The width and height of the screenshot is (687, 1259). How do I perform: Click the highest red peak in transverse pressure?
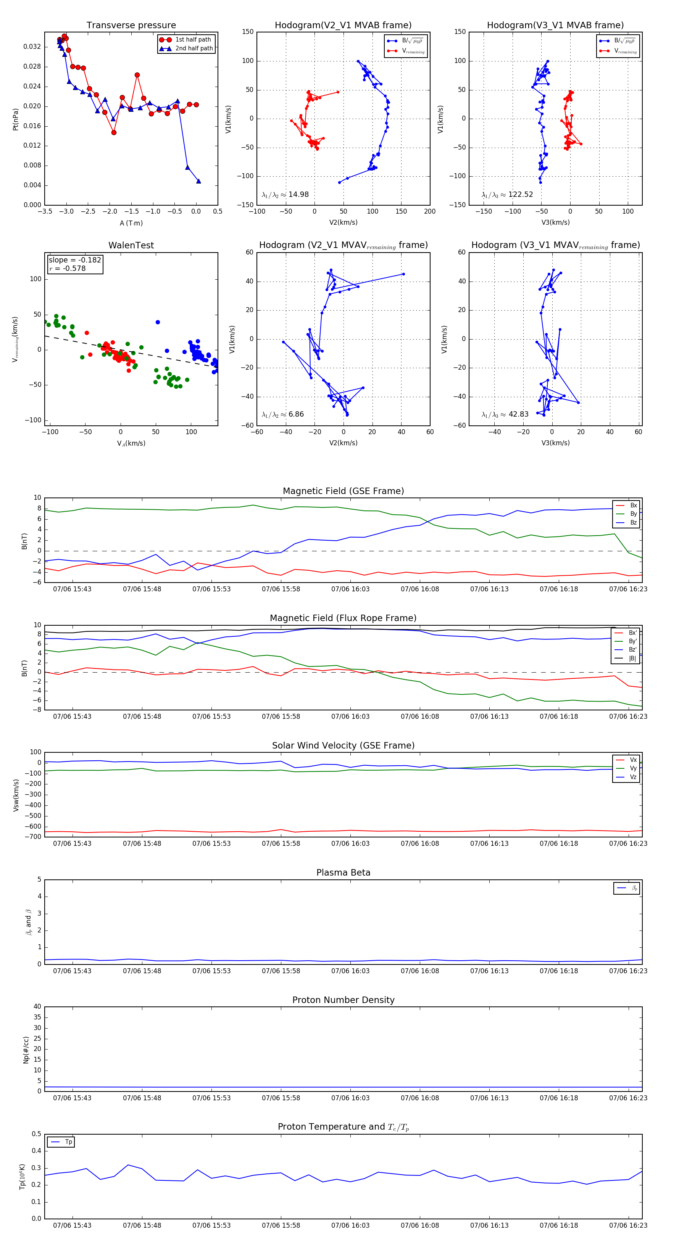(x=64, y=36)
